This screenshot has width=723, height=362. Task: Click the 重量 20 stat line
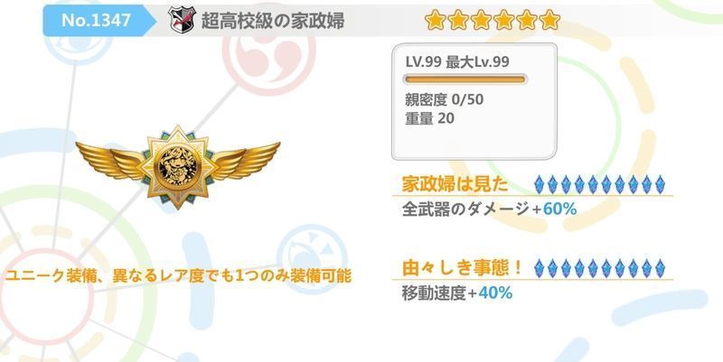click(429, 118)
